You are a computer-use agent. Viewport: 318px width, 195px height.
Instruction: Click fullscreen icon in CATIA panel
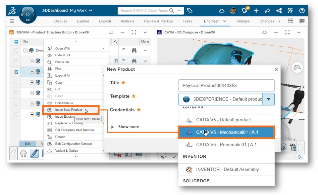pyautogui.click(x=287, y=32)
